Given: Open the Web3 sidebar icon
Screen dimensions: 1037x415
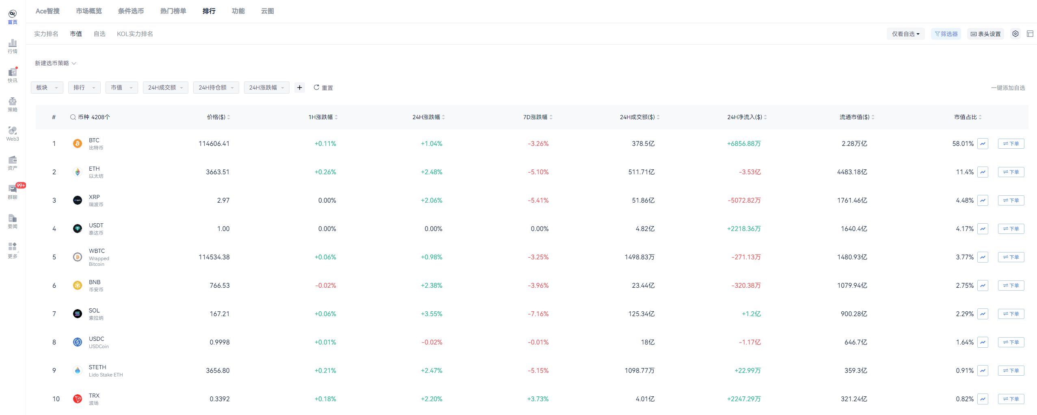Looking at the screenshot, I should [x=13, y=133].
